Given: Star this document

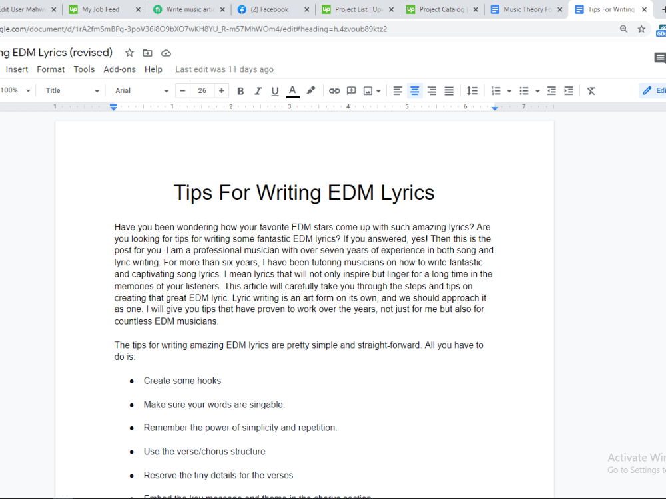Looking at the screenshot, I should (129, 53).
